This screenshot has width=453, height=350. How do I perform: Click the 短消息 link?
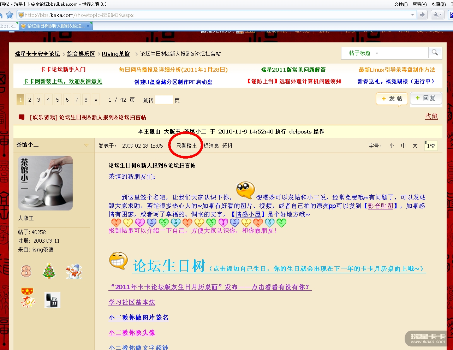pos(211,146)
